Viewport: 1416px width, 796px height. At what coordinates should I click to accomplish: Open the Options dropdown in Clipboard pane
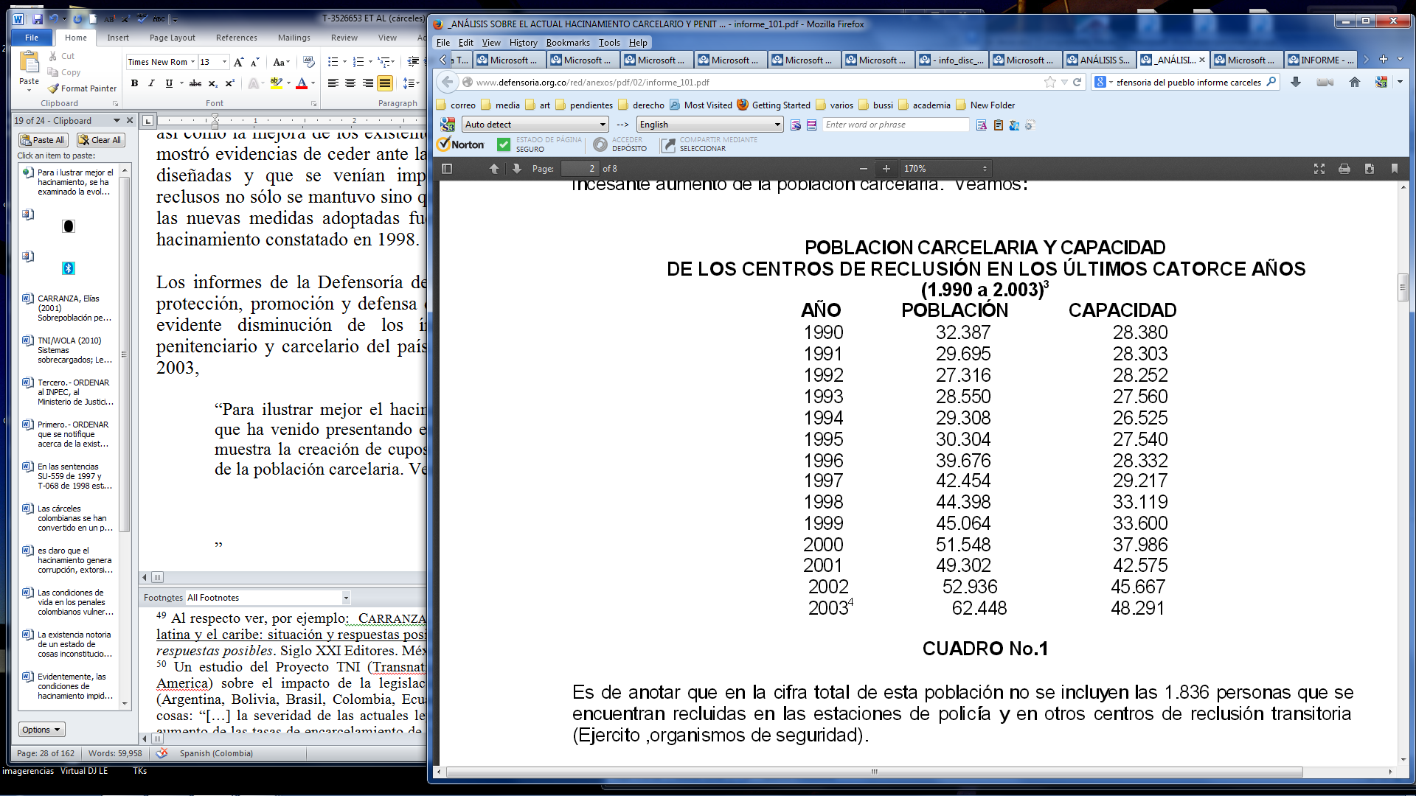(42, 730)
